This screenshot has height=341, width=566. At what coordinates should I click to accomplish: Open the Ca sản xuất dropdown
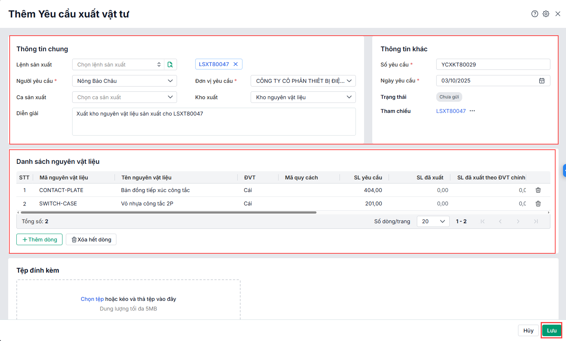point(170,97)
